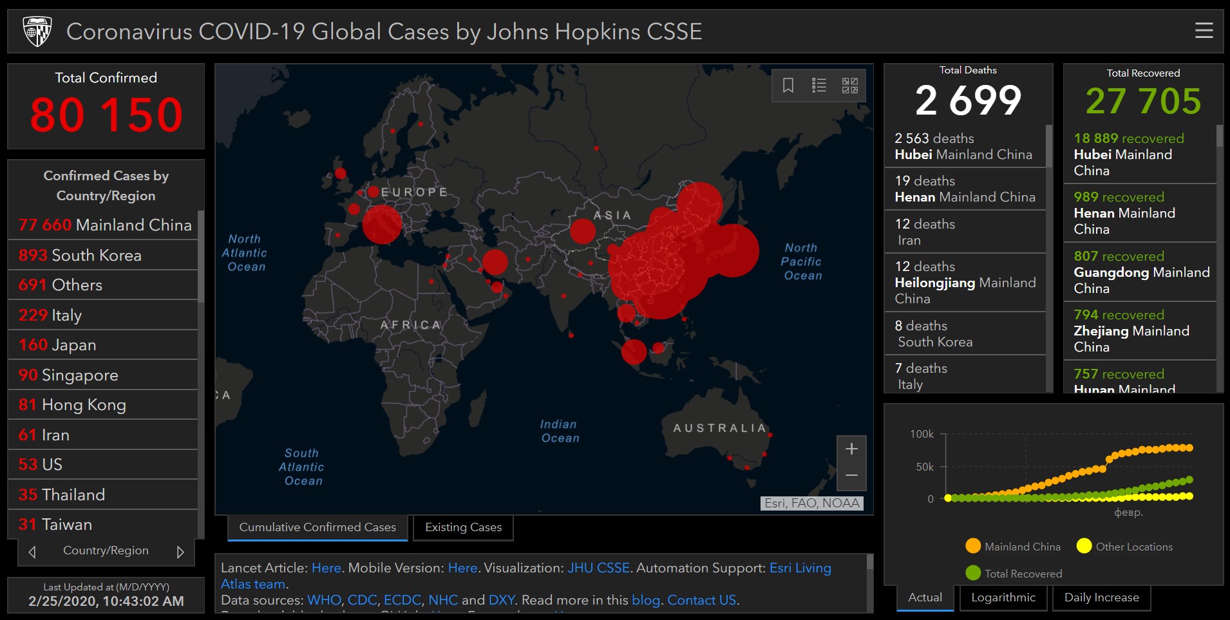The height and width of the screenshot is (620, 1230).
Task: Click the Italy case circle on the map
Action: pos(382,224)
